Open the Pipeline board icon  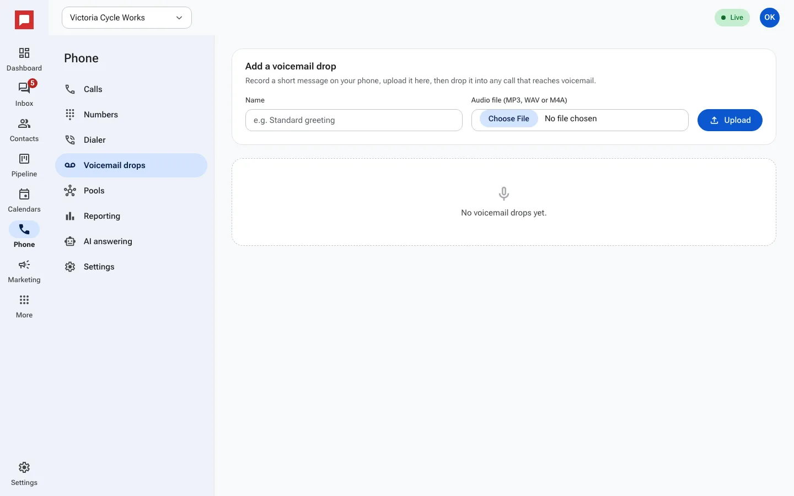pos(24,159)
